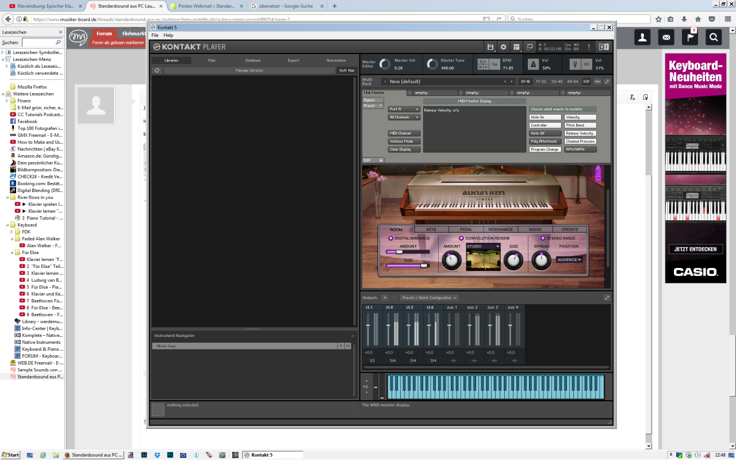Open the Port A dropdown
736x460 pixels.
pos(404,109)
